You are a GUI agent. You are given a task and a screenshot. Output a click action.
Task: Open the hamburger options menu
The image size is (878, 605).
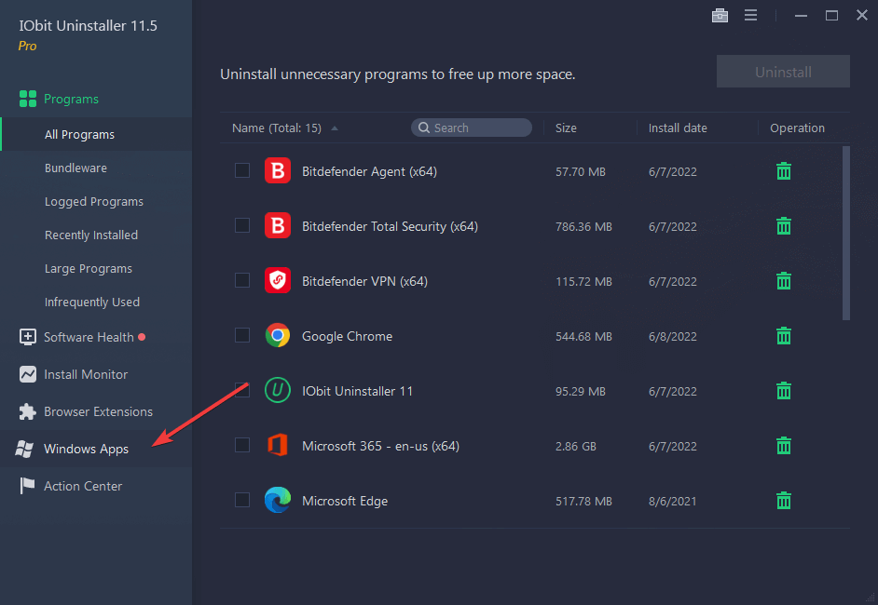(x=750, y=15)
